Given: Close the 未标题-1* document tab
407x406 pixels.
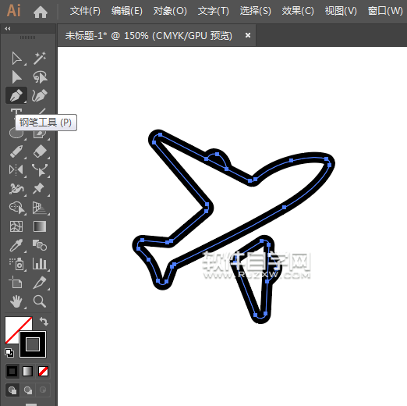Looking at the screenshot, I should [x=248, y=35].
